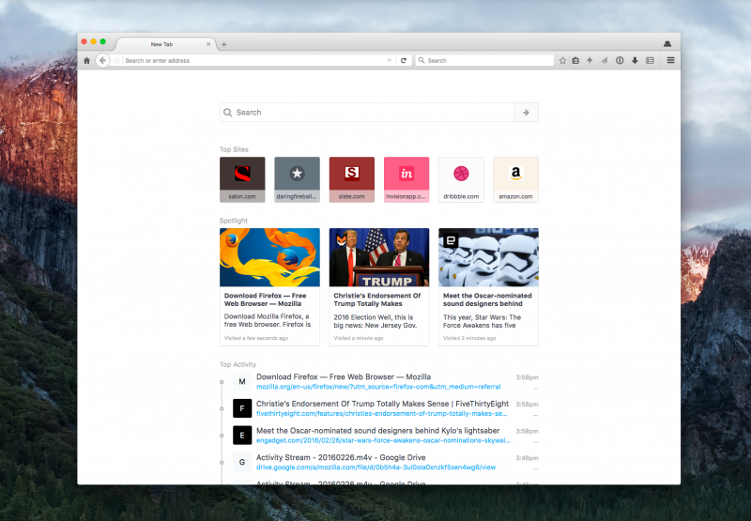Screen dimensions: 751x521
Task: Open the Oscar-nominated sound designers card image
Action: (x=488, y=257)
